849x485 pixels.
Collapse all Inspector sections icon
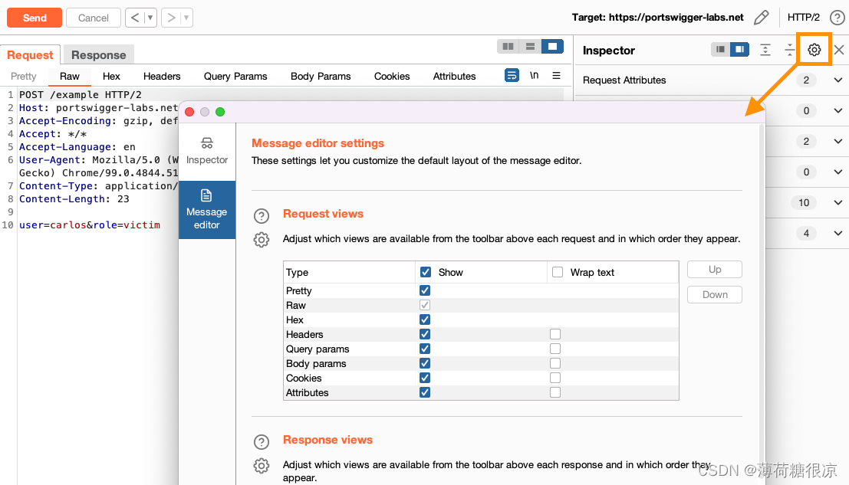789,50
